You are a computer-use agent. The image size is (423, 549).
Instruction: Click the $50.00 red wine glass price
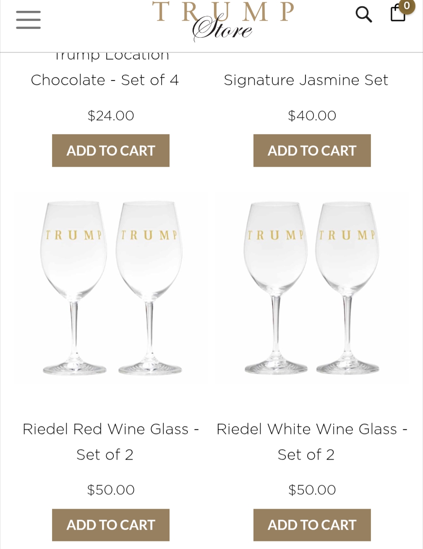(111, 490)
